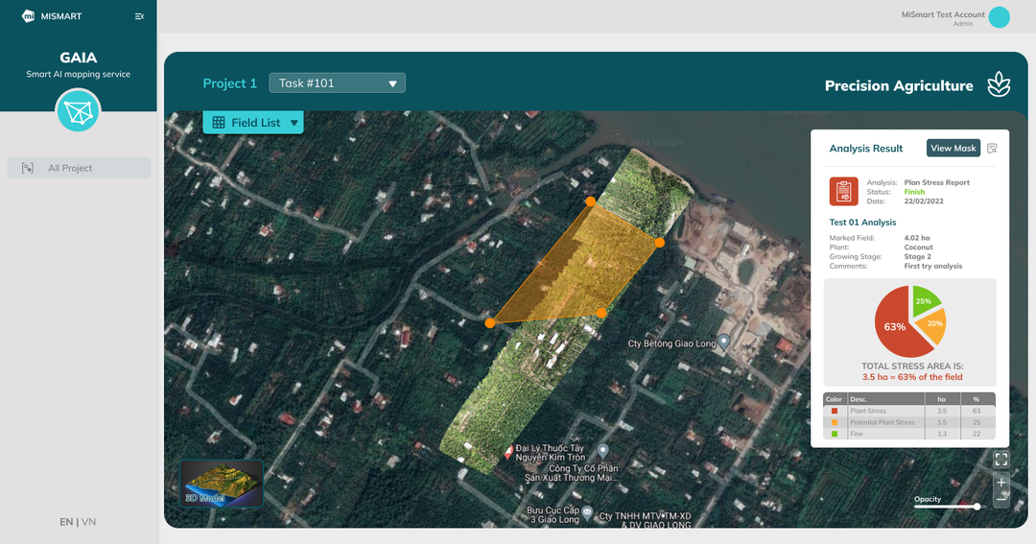
Task: Select the easternmost orange polygon vertex
Action: (659, 243)
